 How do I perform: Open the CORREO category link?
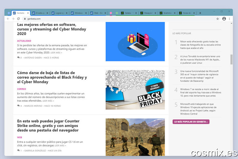click(x=21, y=89)
